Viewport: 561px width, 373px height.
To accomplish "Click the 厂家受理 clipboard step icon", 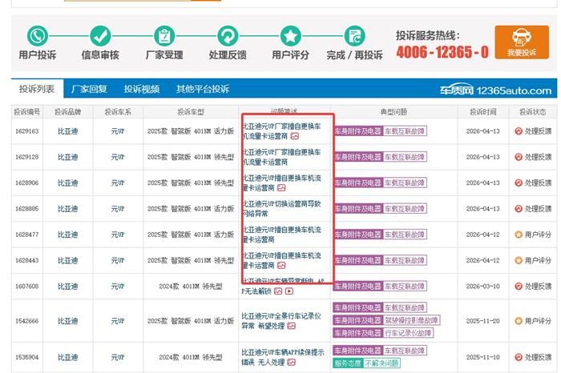I will pos(164,36).
